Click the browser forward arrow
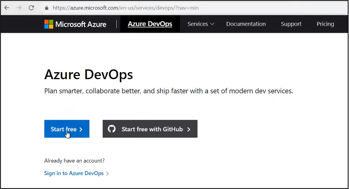 19,8
